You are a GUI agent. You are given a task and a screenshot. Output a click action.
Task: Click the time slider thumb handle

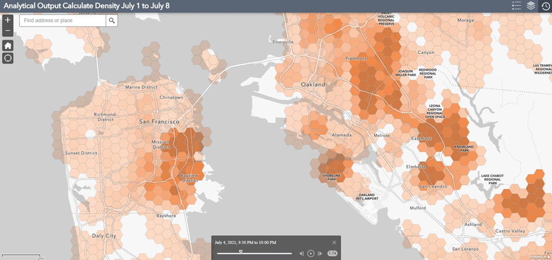pos(241,252)
